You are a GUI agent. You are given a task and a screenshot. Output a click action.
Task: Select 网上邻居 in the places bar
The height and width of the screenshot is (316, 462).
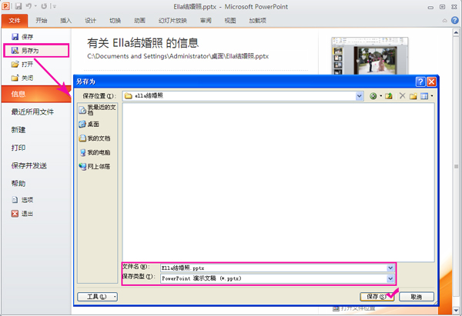click(x=95, y=167)
